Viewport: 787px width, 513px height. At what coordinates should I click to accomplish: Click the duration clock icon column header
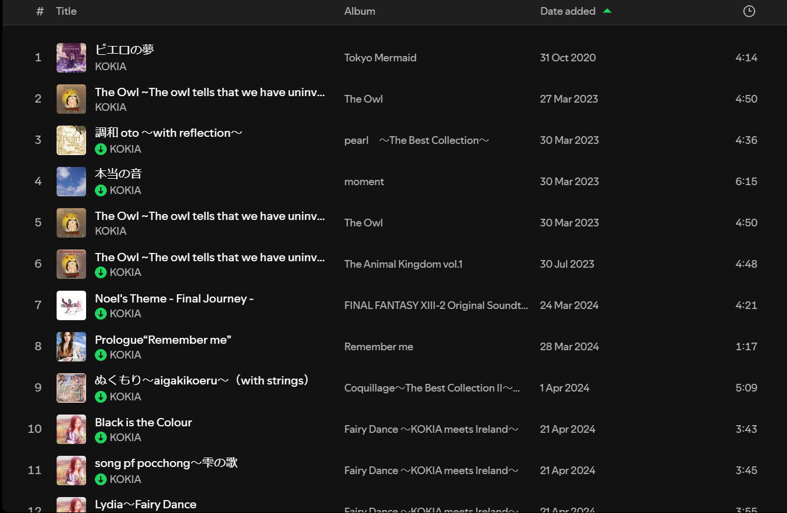point(749,11)
